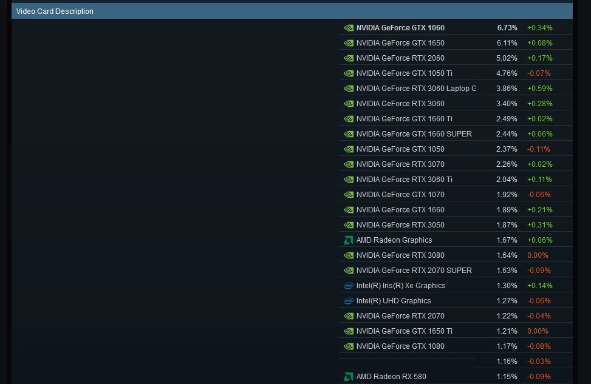The height and width of the screenshot is (384, 591).
Task: Click "NVIDIA GeForce RTX 2060" text
Action: [x=400, y=58]
